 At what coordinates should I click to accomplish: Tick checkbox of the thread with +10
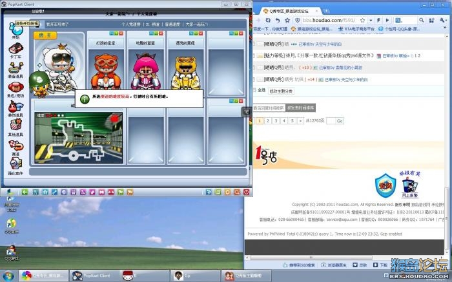pyautogui.click(x=254, y=67)
